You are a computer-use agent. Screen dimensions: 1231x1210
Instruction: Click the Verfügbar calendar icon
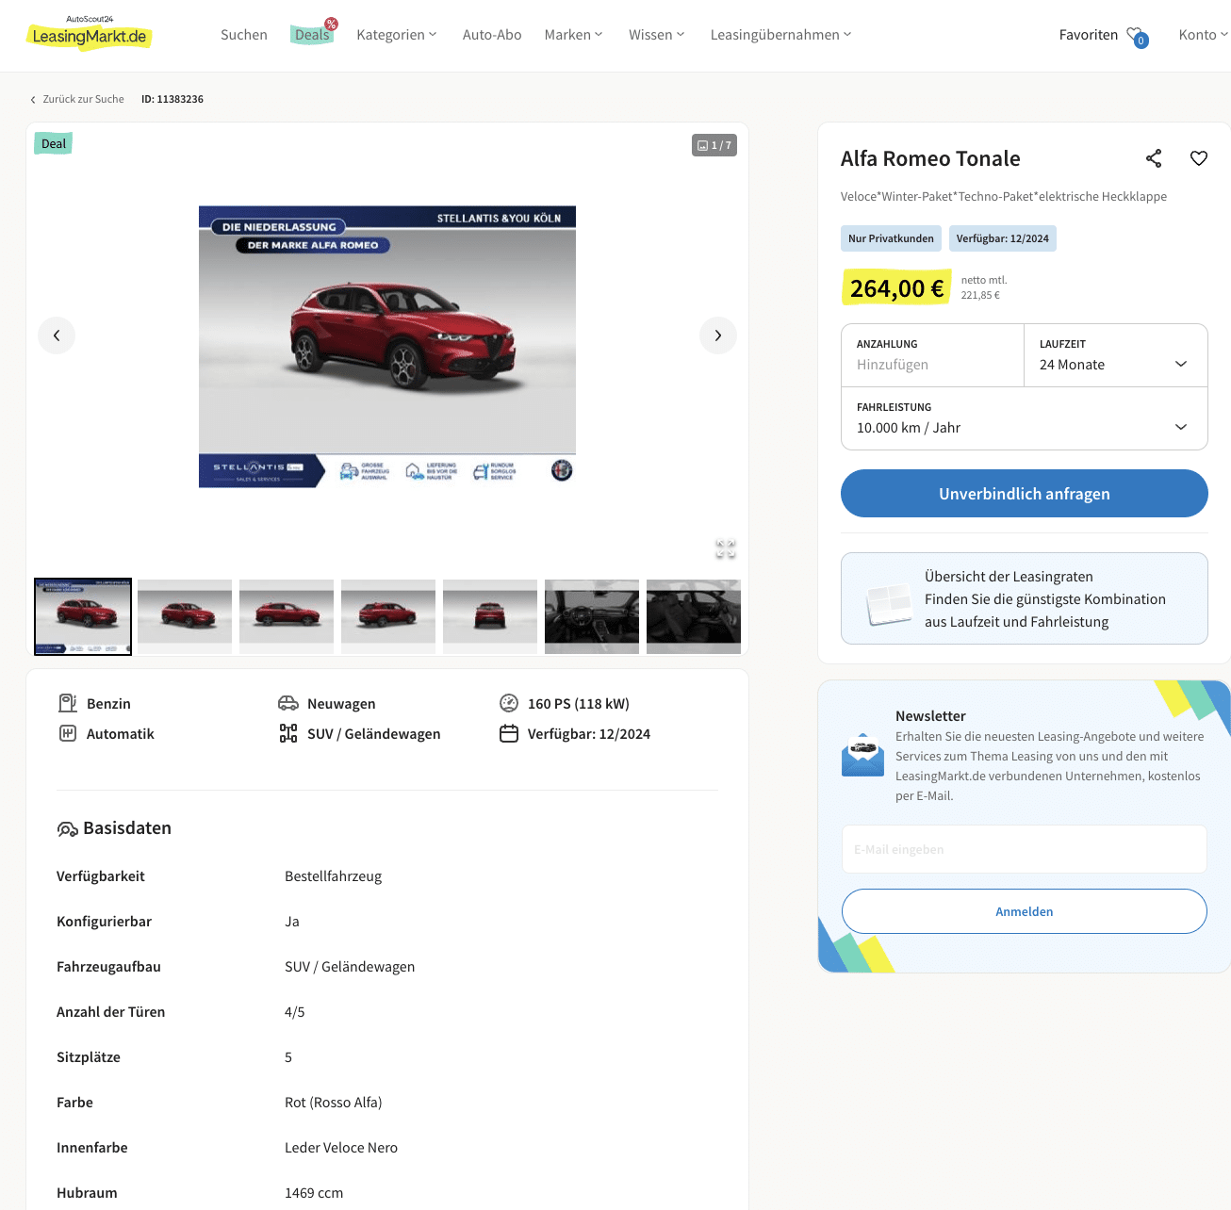tap(509, 733)
